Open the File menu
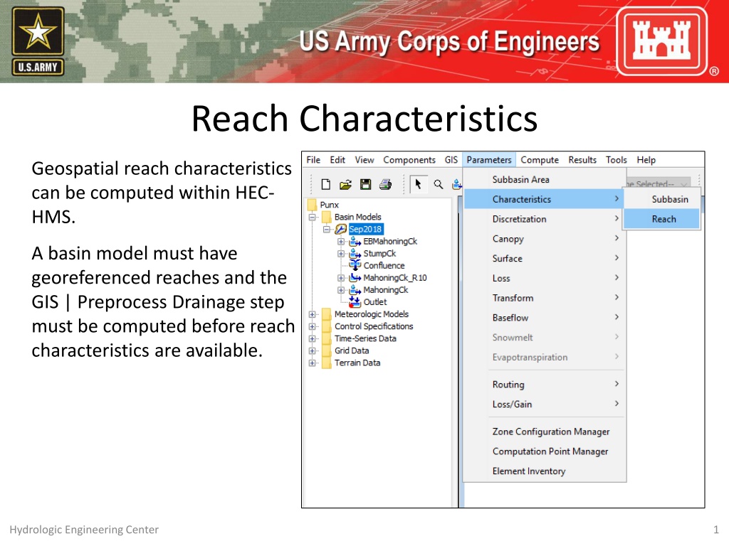The image size is (729, 546). 313,160
